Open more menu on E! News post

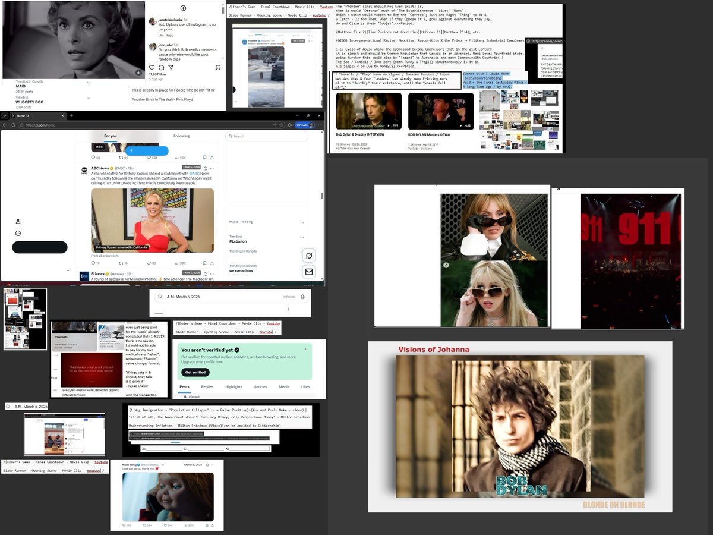pos(212,273)
